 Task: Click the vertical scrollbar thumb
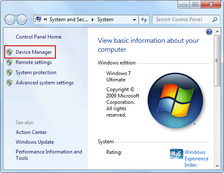pyautogui.click(x=217, y=61)
